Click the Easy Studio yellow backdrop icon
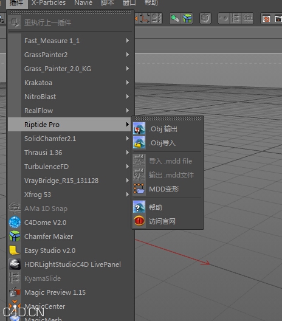282x321 pixels. (15, 250)
